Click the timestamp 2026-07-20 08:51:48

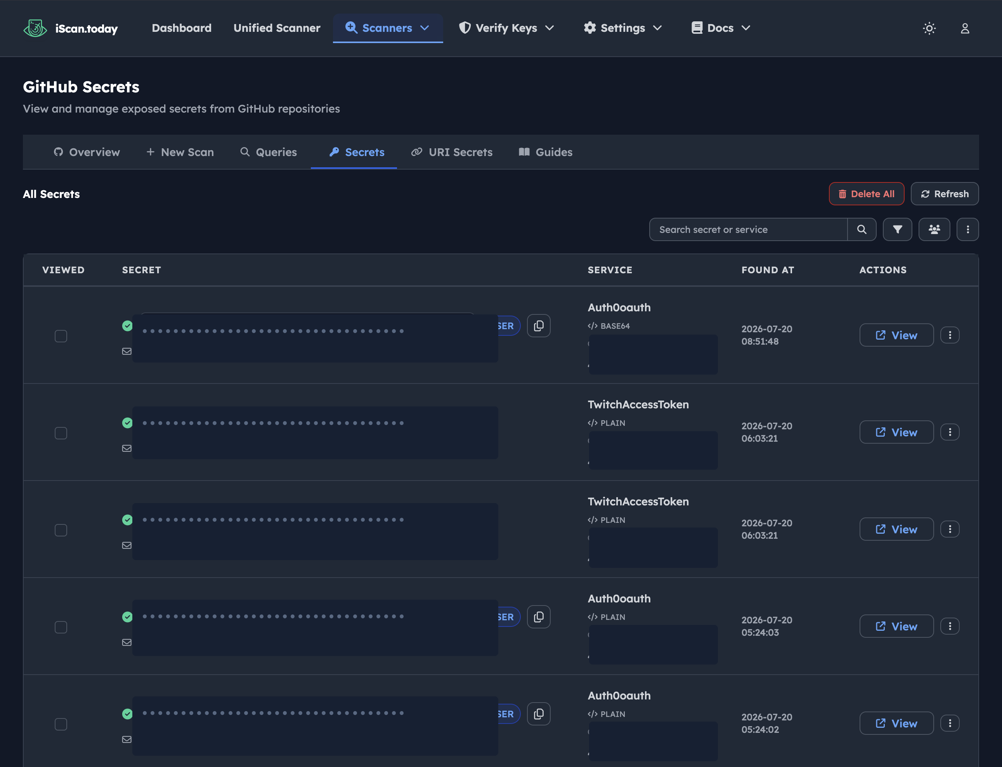pos(767,335)
